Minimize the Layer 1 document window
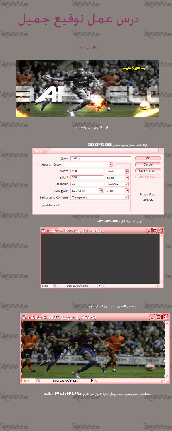The height and width of the screenshot is (431, 172). (x=149, y=230)
